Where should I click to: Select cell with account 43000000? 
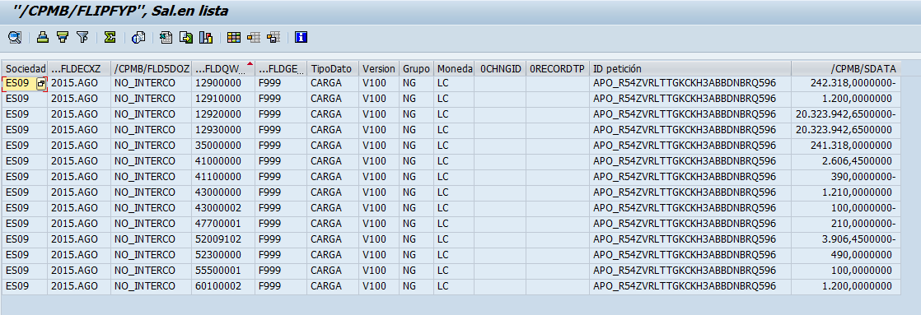coord(223,192)
